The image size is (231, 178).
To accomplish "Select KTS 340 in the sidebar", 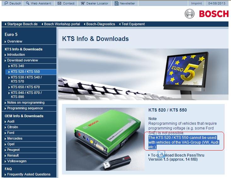I will pyautogui.click(x=17, y=66).
